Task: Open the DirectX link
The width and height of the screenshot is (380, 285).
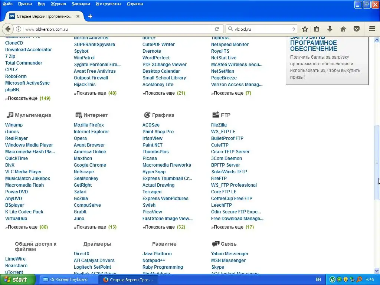Action: (x=82, y=253)
